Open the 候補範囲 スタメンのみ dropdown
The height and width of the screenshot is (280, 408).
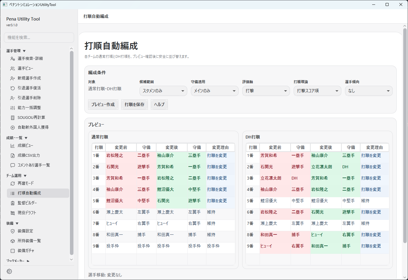click(163, 91)
